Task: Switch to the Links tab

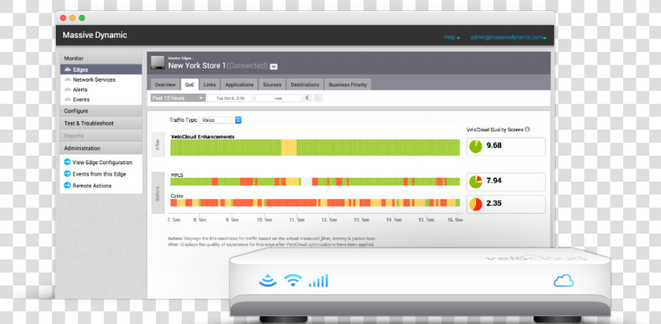Action: pos(209,85)
